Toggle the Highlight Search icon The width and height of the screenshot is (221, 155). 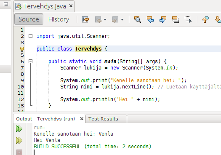[176, 19]
